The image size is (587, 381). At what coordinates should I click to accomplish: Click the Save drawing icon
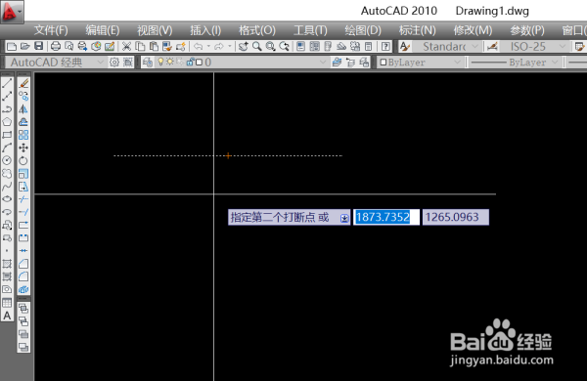pos(38,46)
